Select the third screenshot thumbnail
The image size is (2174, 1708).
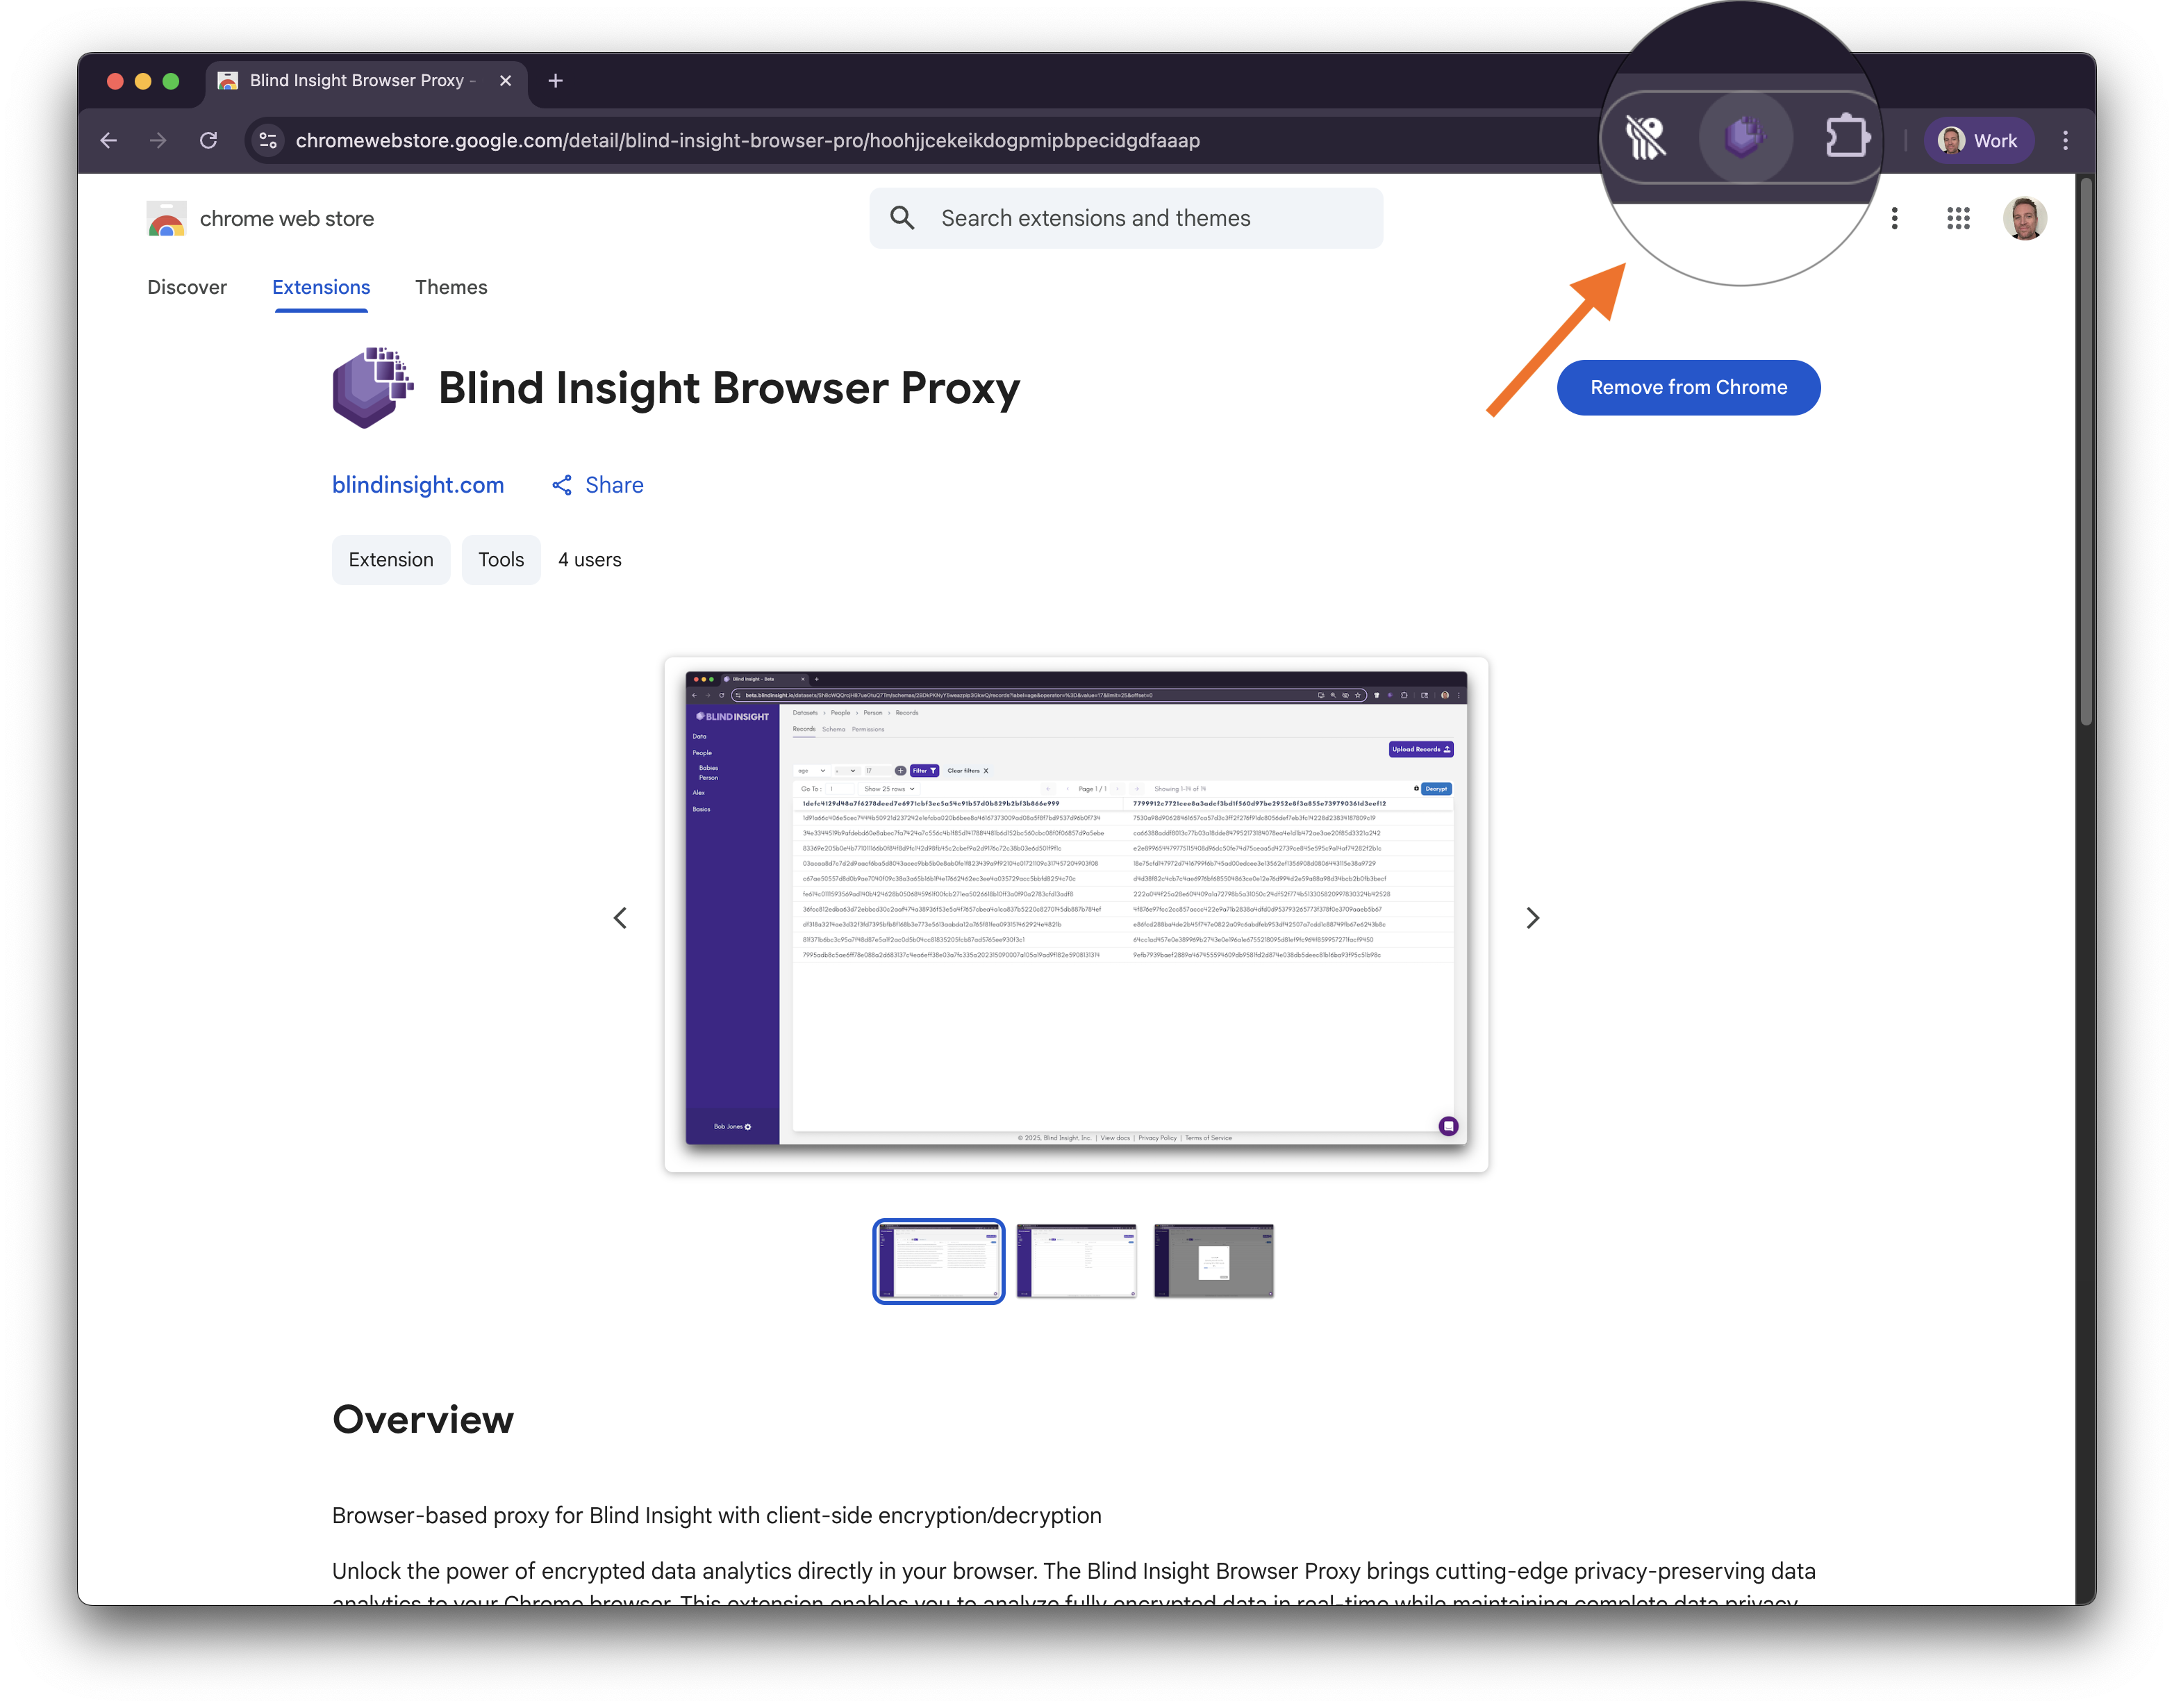(1213, 1261)
